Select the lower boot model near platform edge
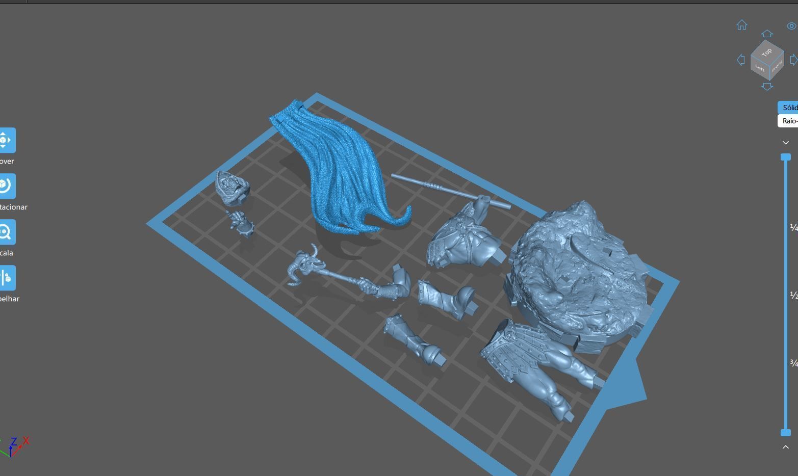Image resolution: width=798 pixels, height=476 pixels. click(414, 339)
